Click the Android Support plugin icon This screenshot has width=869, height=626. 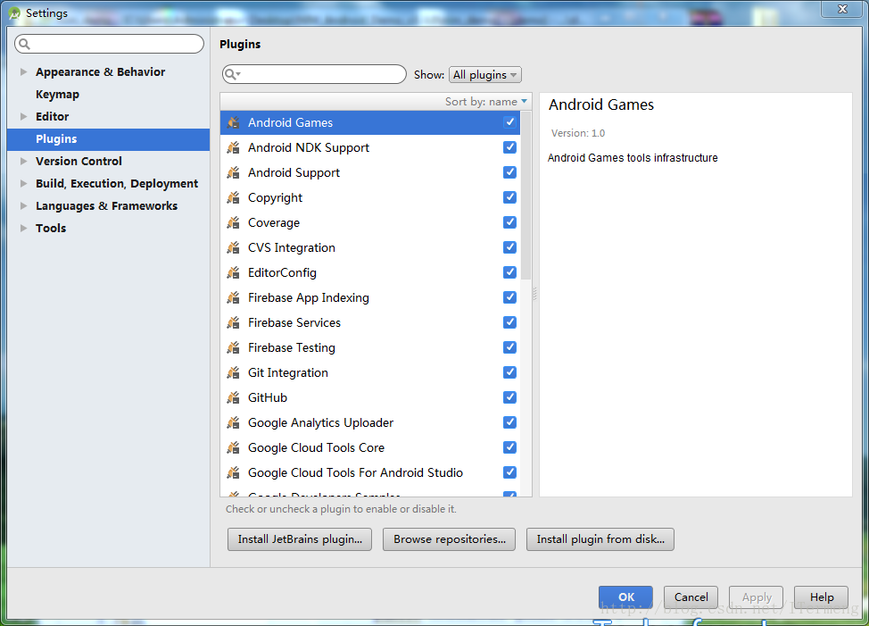point(234,172)
